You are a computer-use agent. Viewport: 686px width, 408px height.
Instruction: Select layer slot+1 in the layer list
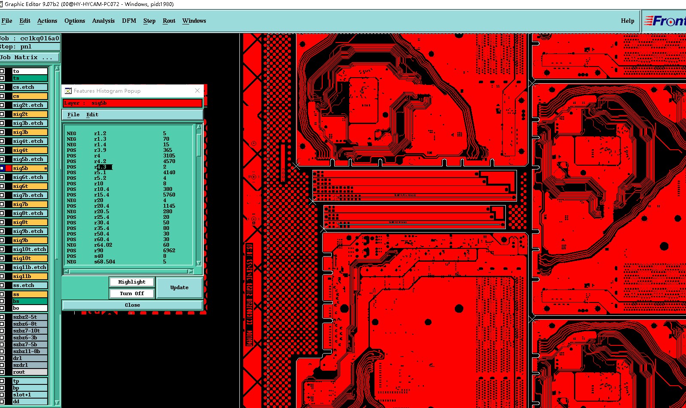coord(30,395)
